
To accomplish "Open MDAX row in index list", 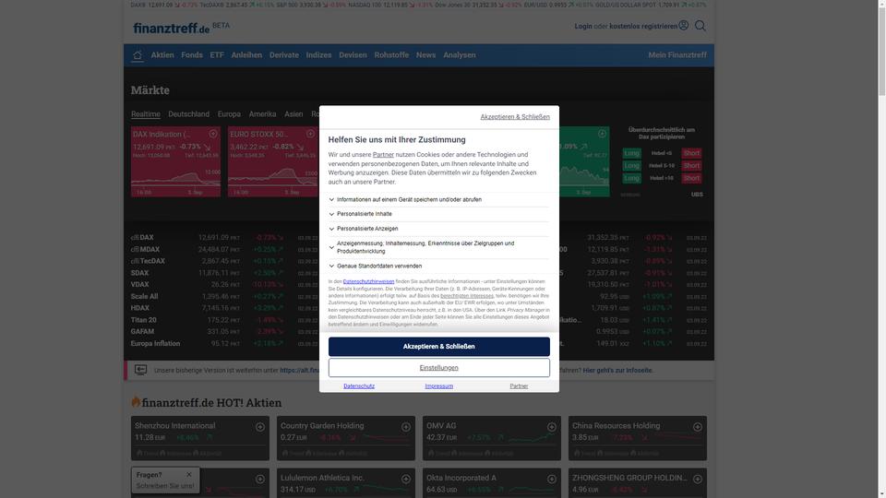I will (x=226, y=250).
